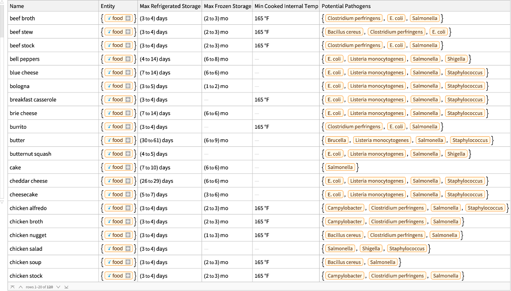511x291 pixels.
Task: Click the previous rows up arrow
Action: tap(20, 287)
